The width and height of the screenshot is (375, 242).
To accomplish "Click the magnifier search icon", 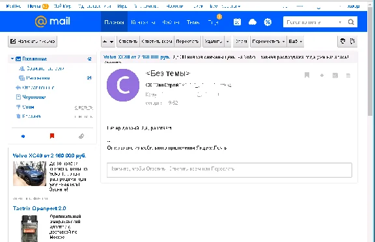I will tap(351, 22).
